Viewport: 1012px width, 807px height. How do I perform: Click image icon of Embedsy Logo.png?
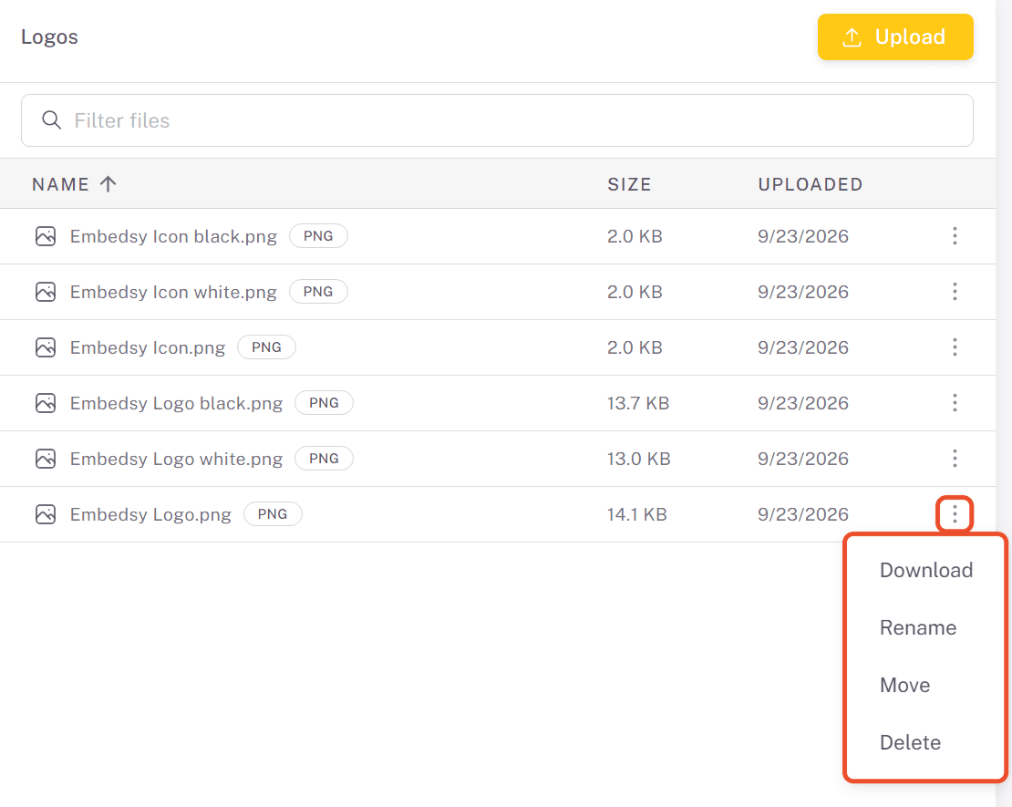coord(46,514)
